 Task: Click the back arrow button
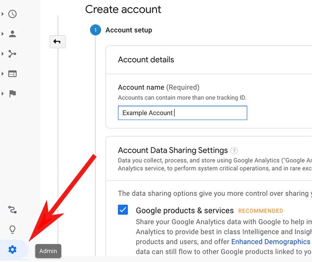[x=57, y=42]
